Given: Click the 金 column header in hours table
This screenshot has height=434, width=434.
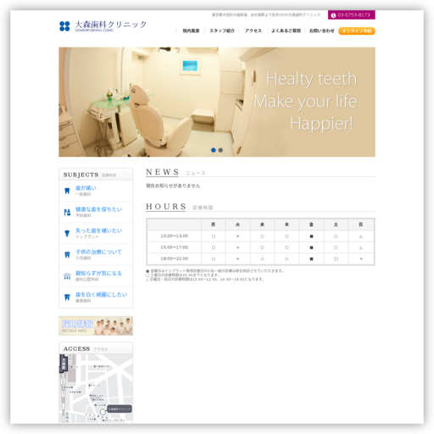Looking at the screenshot, I should point(311,225).
